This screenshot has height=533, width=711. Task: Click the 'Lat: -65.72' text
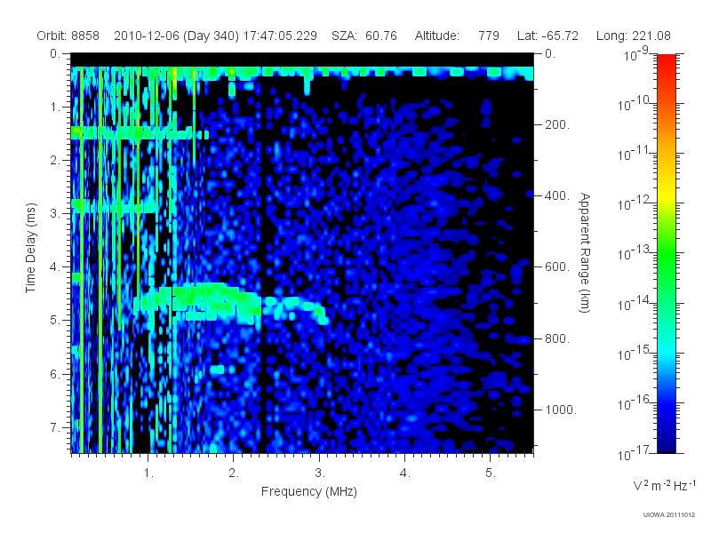(x=547, y=36)
